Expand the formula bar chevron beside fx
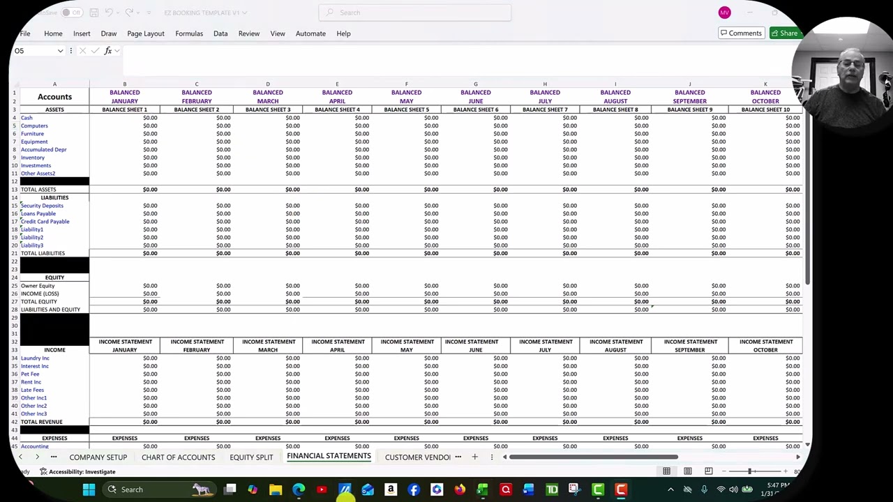This screenshot has width=893, height=502. (117, 51)
